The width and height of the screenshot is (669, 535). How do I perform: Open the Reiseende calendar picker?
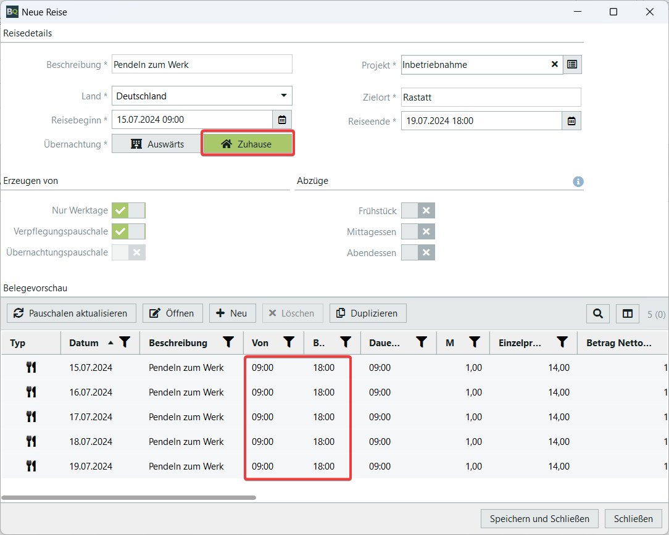[x=571, y=121]
